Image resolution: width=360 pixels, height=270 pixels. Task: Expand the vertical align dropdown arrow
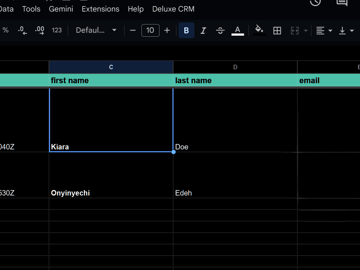pyautogui.click(x=352, y=30)
